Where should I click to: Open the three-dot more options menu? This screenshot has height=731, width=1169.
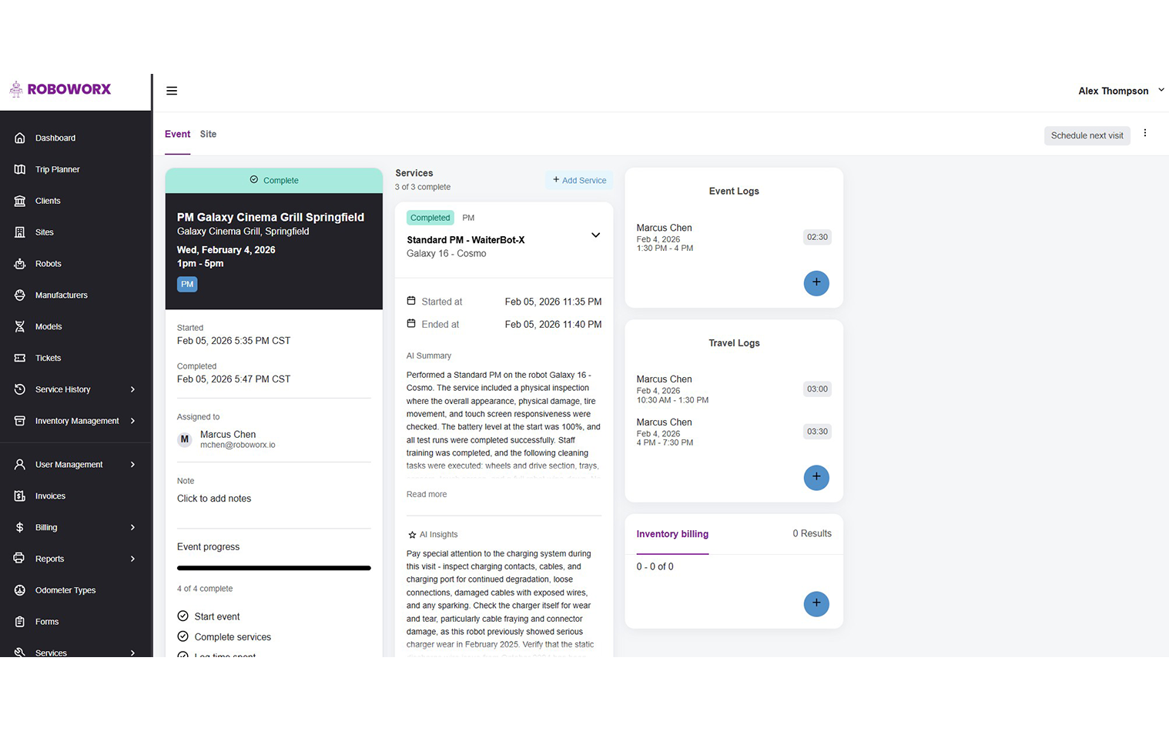click(x=1144, y=133)
